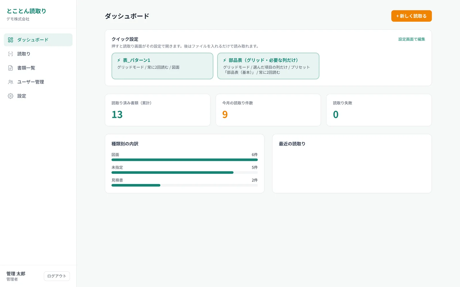Launch the 表_パターン1 quick setting

point(162,66)
